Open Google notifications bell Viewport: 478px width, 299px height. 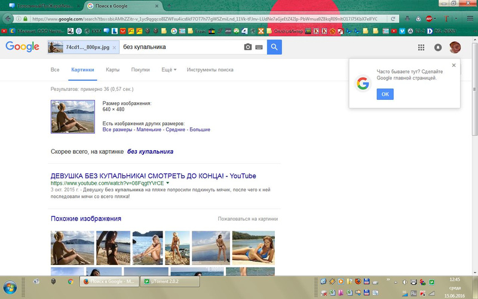point(438,47)
